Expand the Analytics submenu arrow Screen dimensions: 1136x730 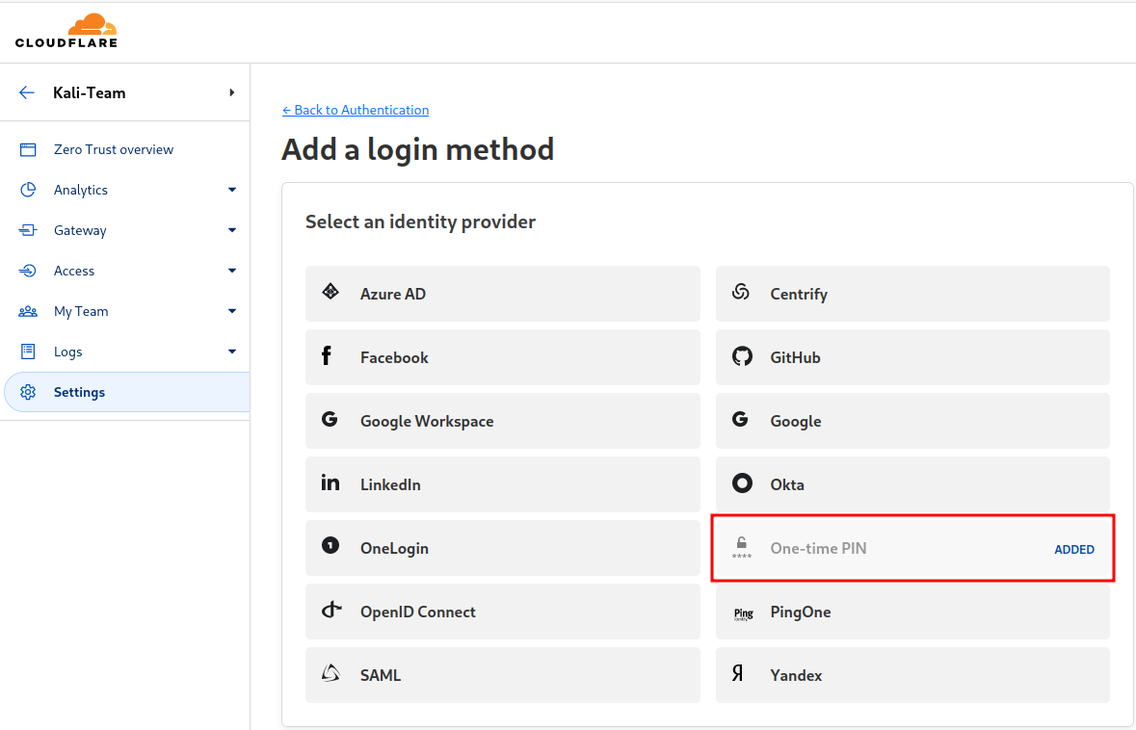click(x=232, y=190)
